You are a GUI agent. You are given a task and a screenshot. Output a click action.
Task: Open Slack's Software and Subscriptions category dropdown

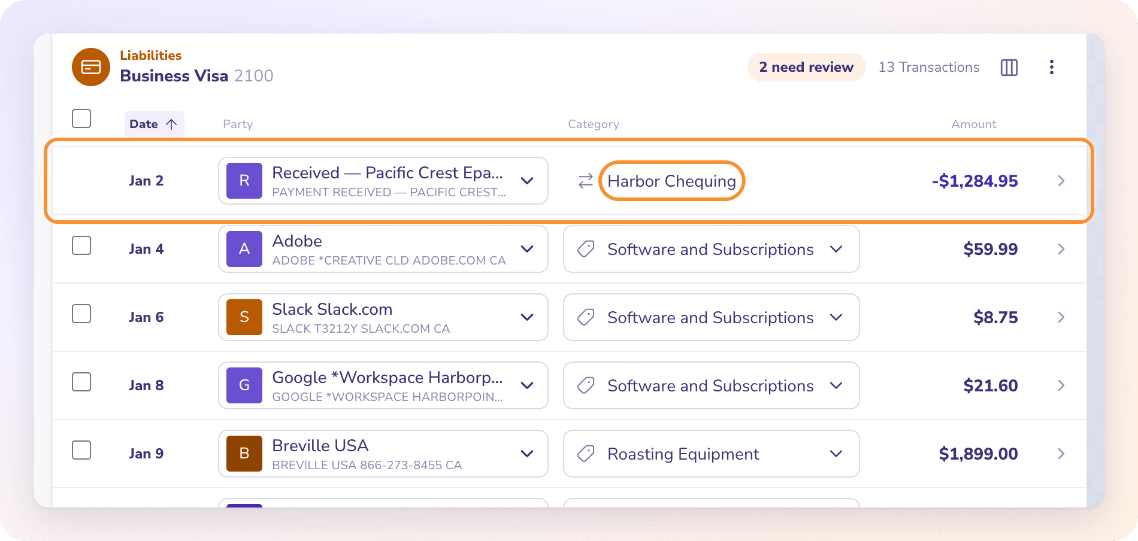712,317
